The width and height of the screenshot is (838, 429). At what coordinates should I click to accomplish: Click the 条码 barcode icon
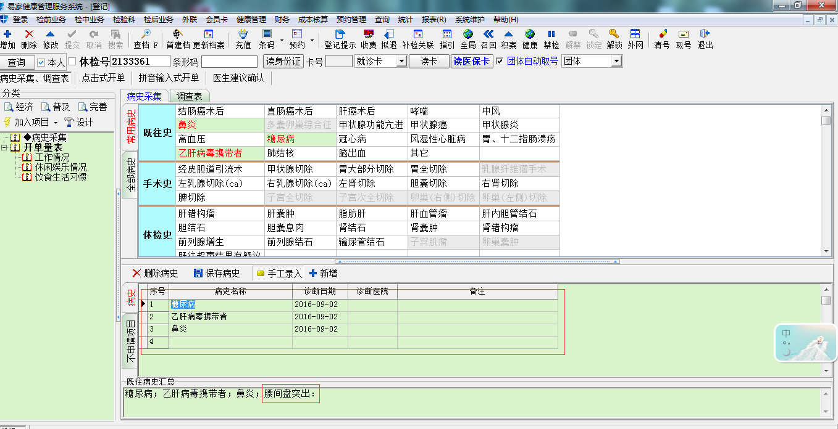coord(267,34)
